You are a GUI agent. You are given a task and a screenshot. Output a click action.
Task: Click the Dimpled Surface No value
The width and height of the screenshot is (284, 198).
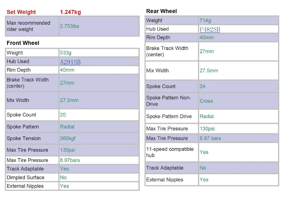(63, 177)
